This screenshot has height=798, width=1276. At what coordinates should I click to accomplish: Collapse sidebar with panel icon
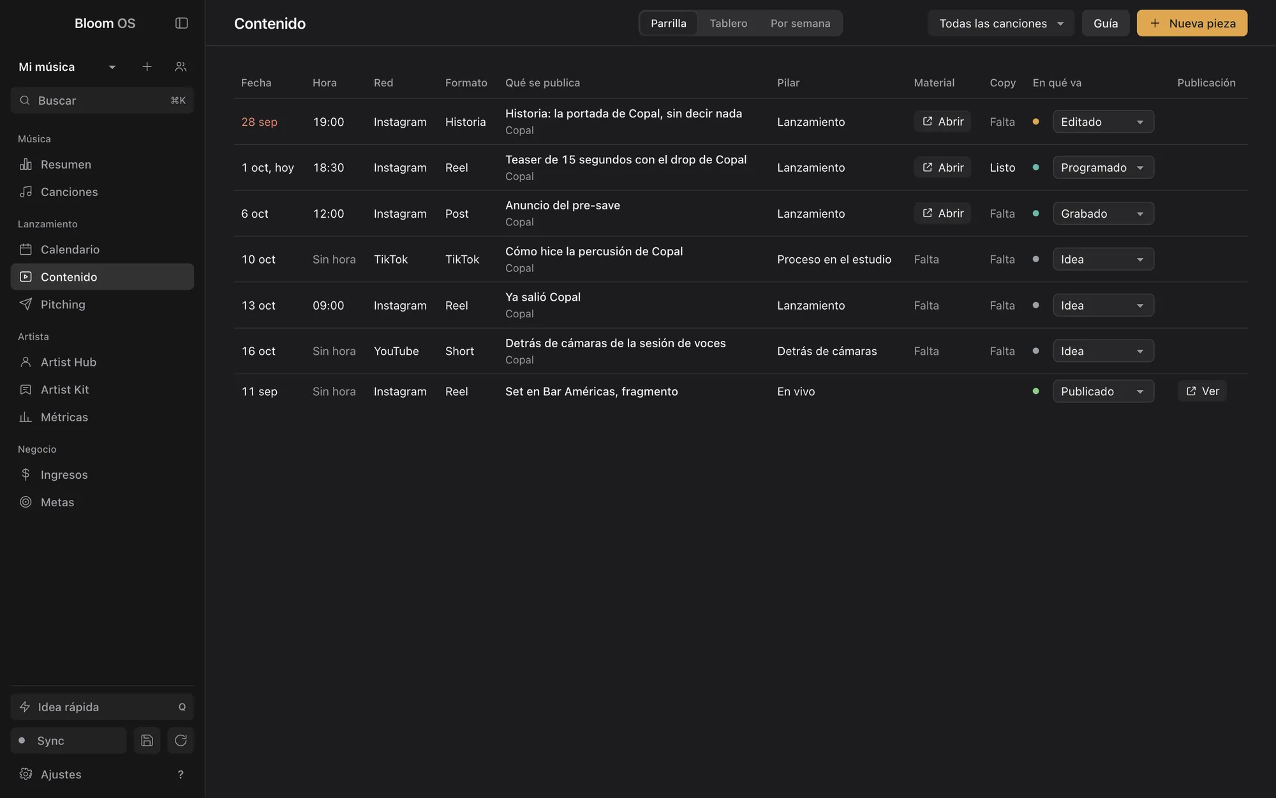(x=181, y=23)
